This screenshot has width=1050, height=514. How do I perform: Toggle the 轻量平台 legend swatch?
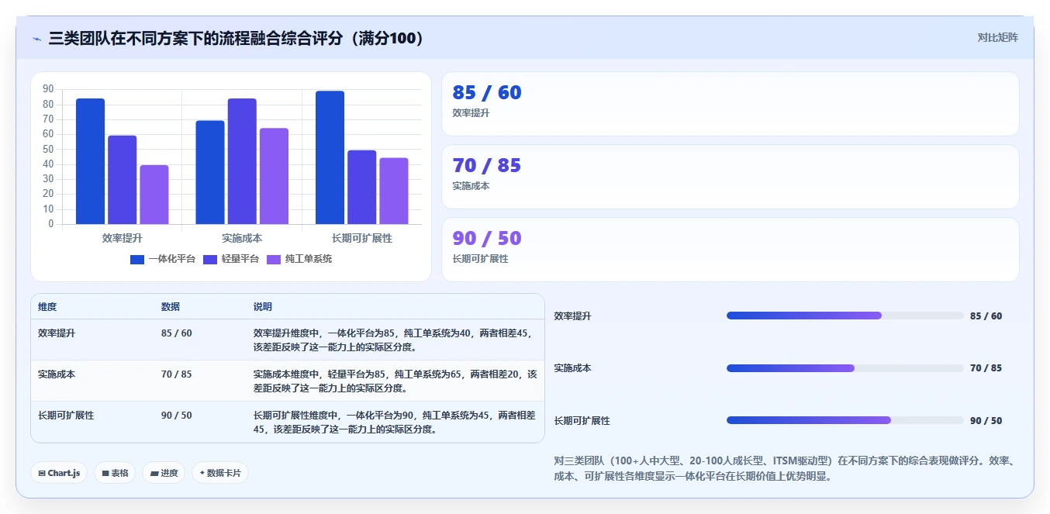[x=210, y=259]
